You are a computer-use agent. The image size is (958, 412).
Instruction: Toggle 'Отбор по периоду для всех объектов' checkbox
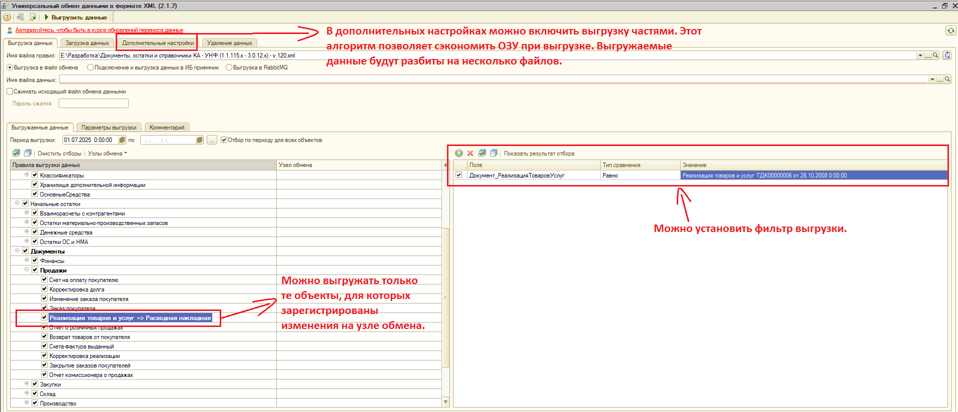tap(224, 140)
